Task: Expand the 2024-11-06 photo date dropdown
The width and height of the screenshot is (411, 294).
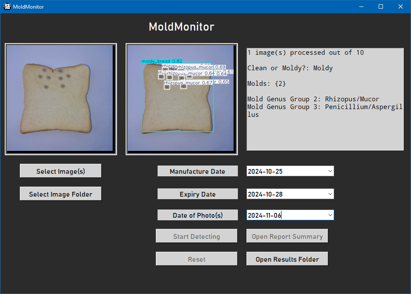Action: pyautogui.click(x=330, y=215)
